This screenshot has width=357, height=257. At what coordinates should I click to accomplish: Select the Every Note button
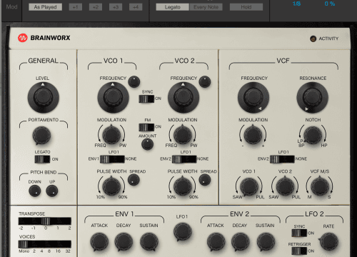206,7
